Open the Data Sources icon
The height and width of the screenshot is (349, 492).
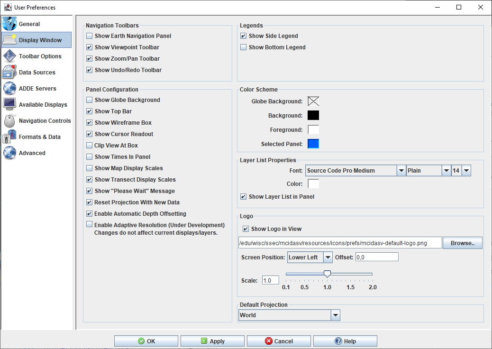(x=9, y=73)
